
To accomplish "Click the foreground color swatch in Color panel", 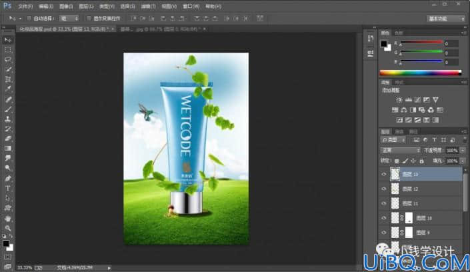I will coord(384,44).
